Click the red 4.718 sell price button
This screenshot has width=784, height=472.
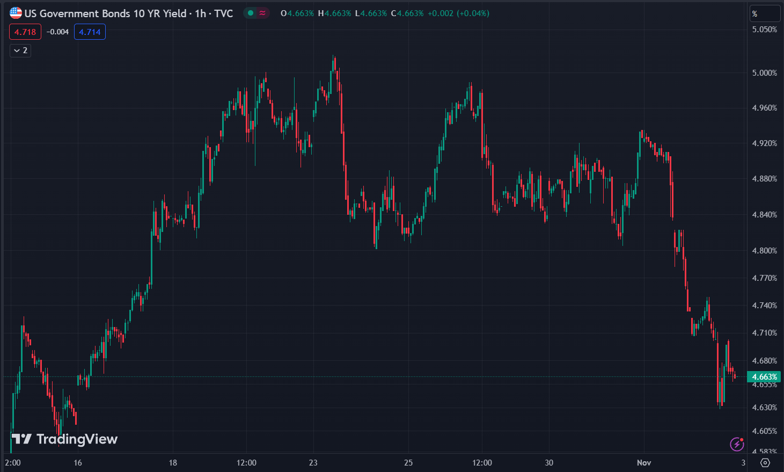click(25, 32)
